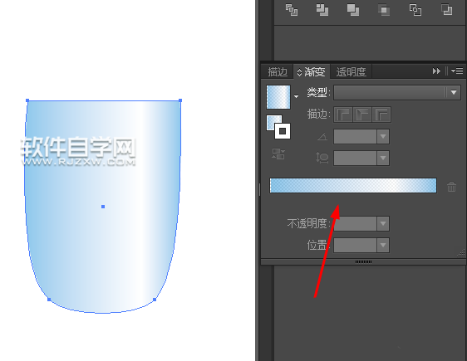Image resolution: width=467 pixels, height=361 pixels.
Task: Toggle apply gradient along stroke option
Action: click(362, 115)
